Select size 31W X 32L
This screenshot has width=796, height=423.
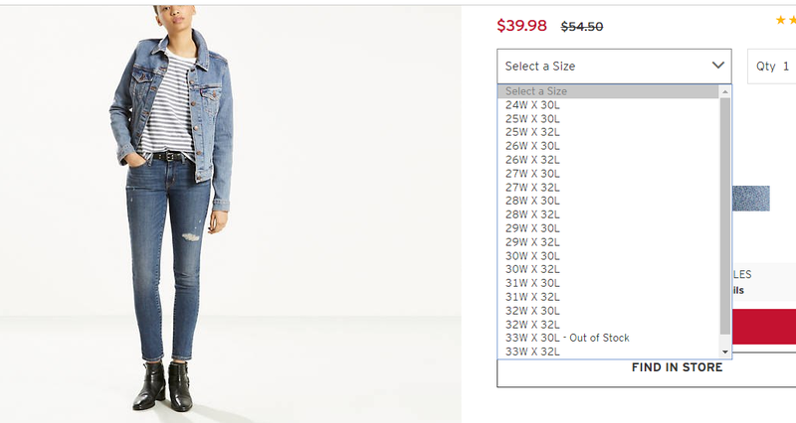(532, 296)
